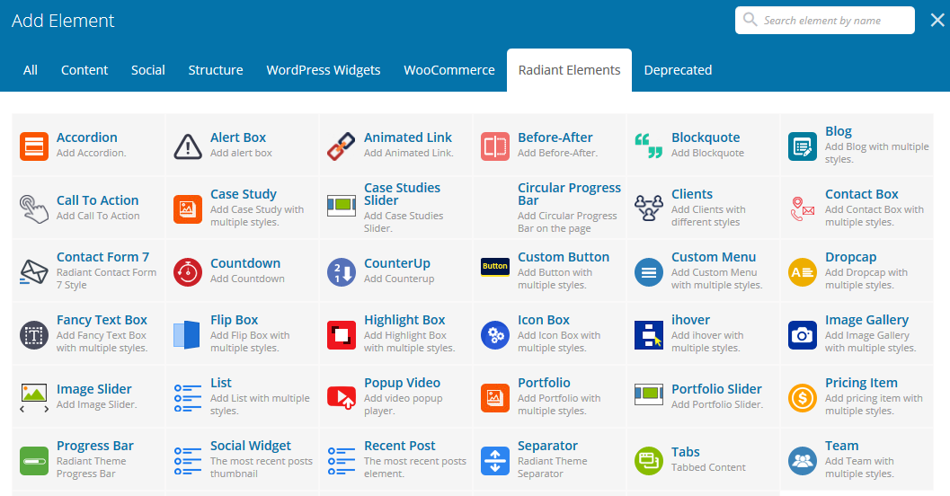This screenshot has height=496, width=950.
Task: Click the red Countdown timer icon
Action: pos(188,271)
